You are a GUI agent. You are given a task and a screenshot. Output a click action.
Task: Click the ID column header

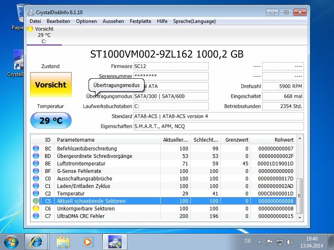point(48,140)
